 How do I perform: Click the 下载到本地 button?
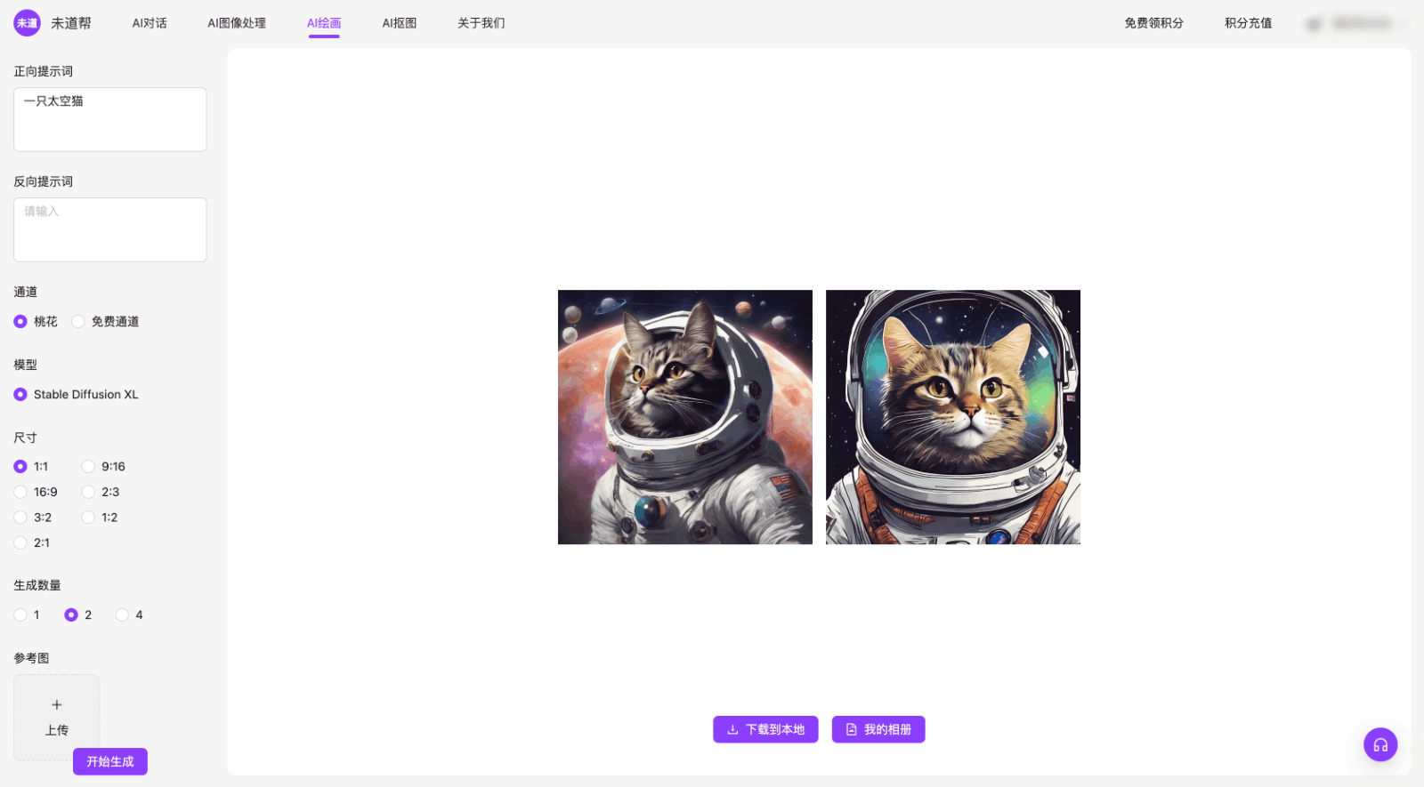click(765, 729)
